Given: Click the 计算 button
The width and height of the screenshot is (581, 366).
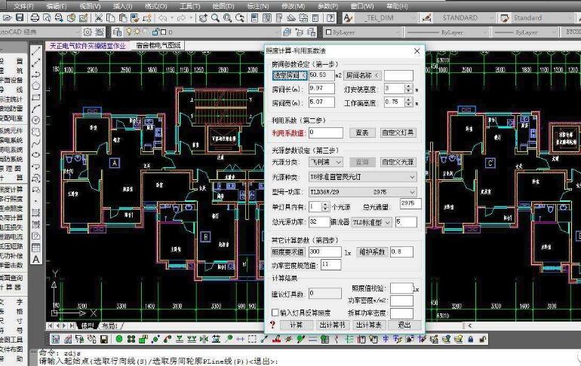Looking at the screenshot, I should click(x=296, y=325).
